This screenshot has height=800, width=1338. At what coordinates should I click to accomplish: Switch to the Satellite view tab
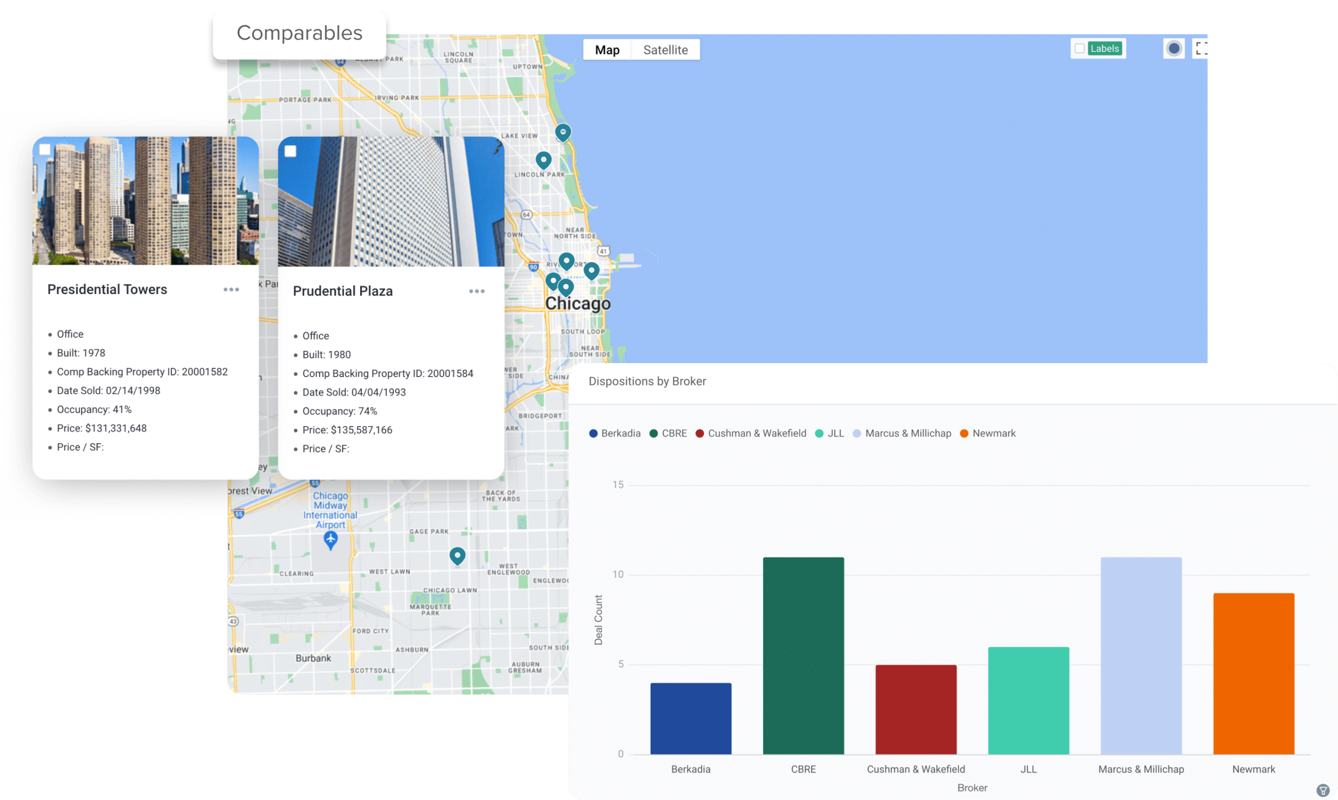[x=666, y=49]
